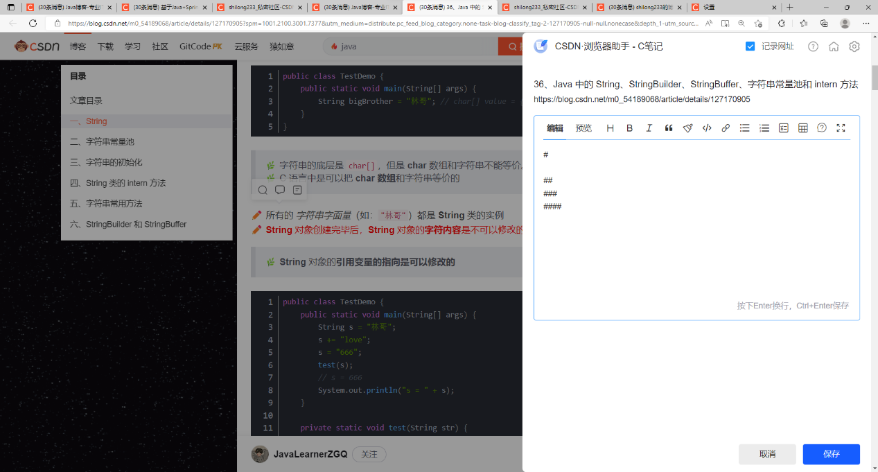Click the orange CSDN search button

click(511, 46)
